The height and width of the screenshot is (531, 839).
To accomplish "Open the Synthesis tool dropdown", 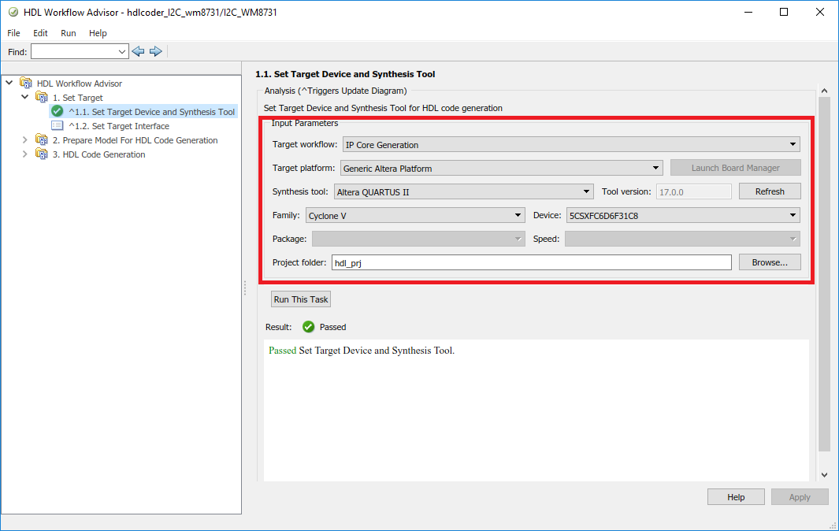I will pos(464,191).
